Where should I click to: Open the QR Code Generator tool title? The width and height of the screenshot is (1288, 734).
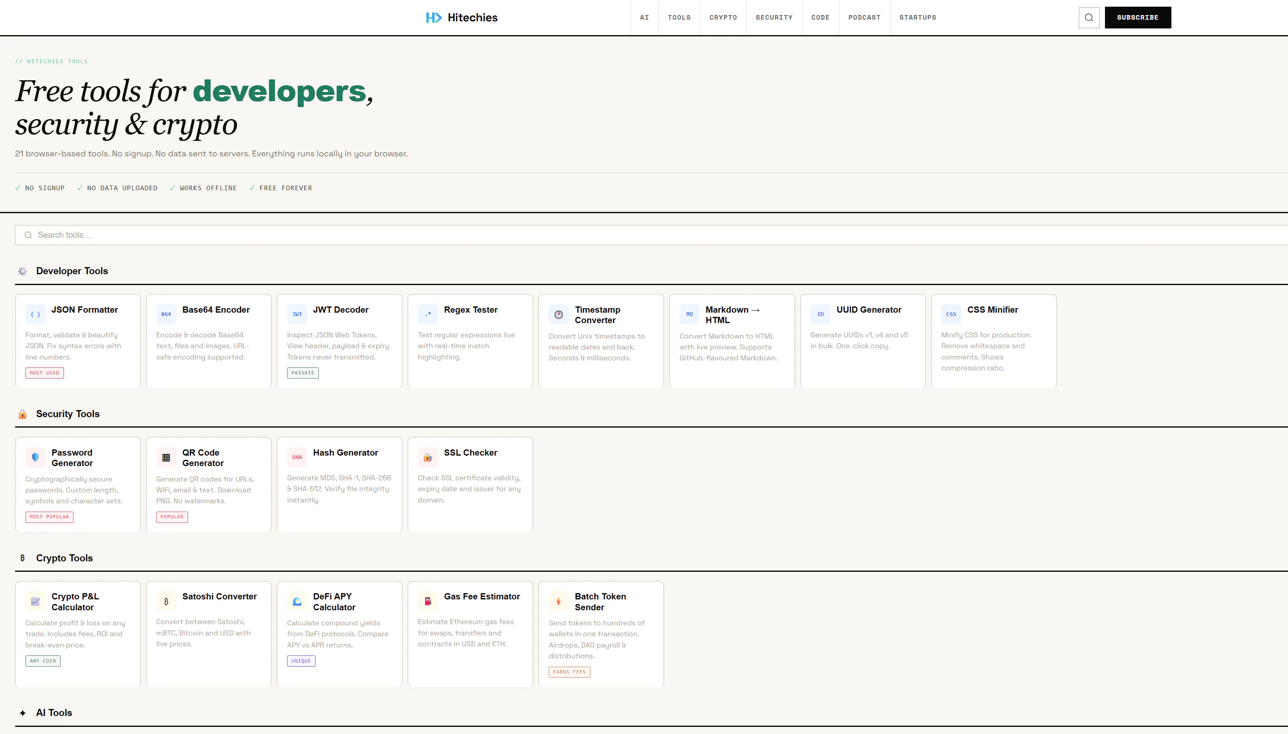(203, 458)
